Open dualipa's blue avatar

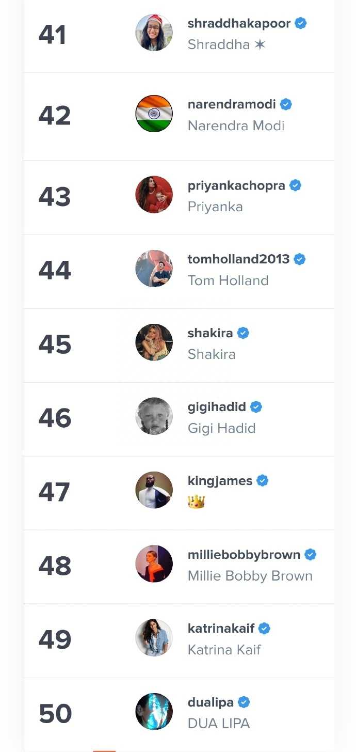[154, 712]
